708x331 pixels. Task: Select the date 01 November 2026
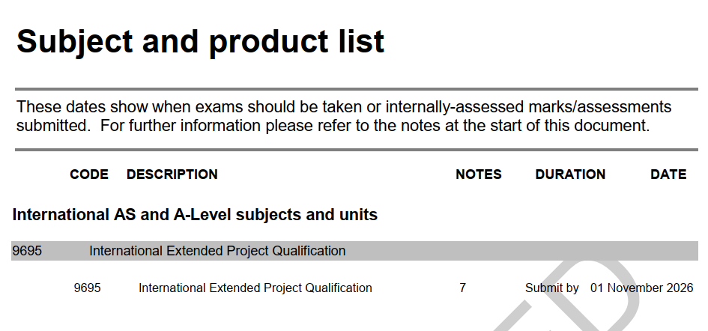click(641, 288)
